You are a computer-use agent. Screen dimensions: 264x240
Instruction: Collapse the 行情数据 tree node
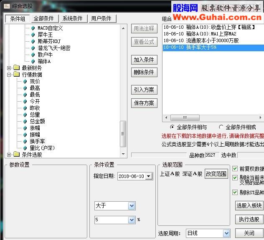point(9,75)
